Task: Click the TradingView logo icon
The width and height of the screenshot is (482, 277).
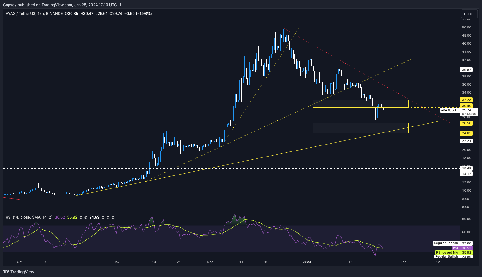Action: tap(6, 272)
